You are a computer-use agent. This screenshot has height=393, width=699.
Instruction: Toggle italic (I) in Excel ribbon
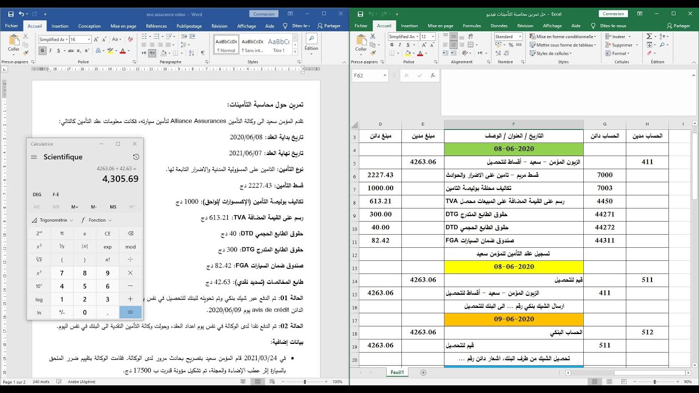coord(400,45)
